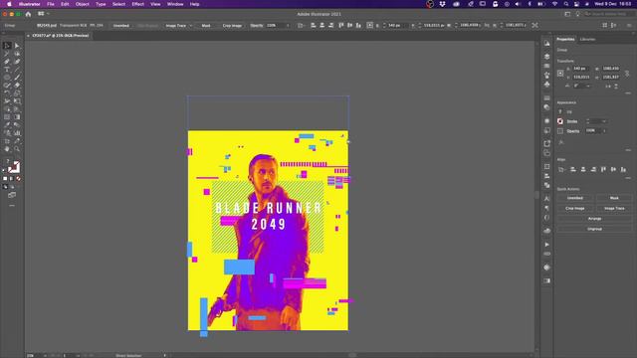The width and height of the screenshot is (637, 358).
Task: Click the Opacity swatch box in Appearance
Action: point(560,131)
